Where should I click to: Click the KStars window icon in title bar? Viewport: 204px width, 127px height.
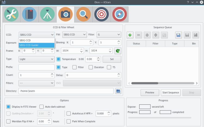(4, 2)
